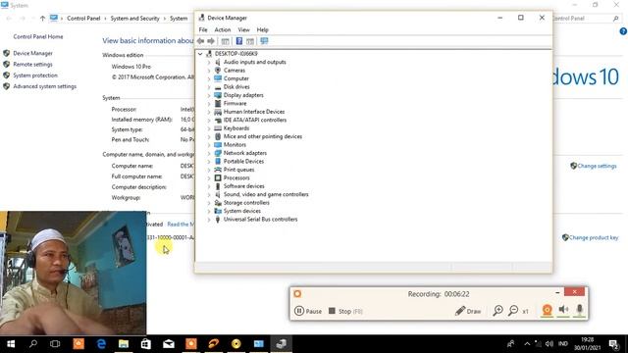This screenshot has width=628, height=353.
Task: Select the System devices tree item
Action: pos(242,211)
